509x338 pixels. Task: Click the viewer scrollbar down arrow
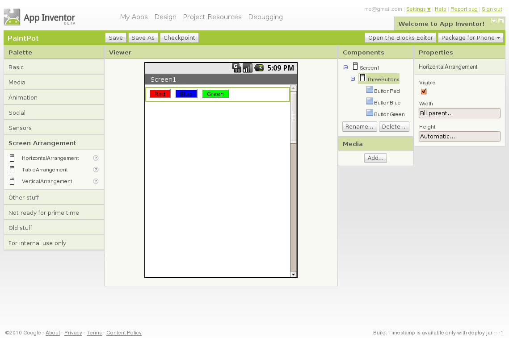[293, 275]
